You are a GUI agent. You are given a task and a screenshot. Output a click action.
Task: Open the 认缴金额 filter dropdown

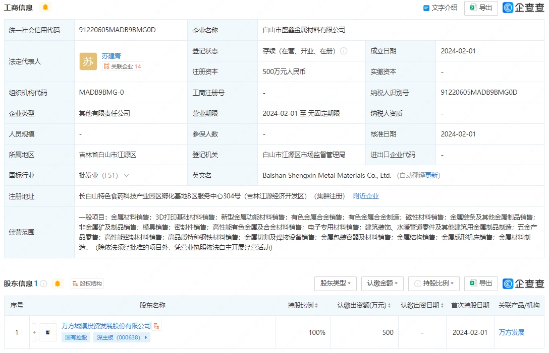[382, 284]
